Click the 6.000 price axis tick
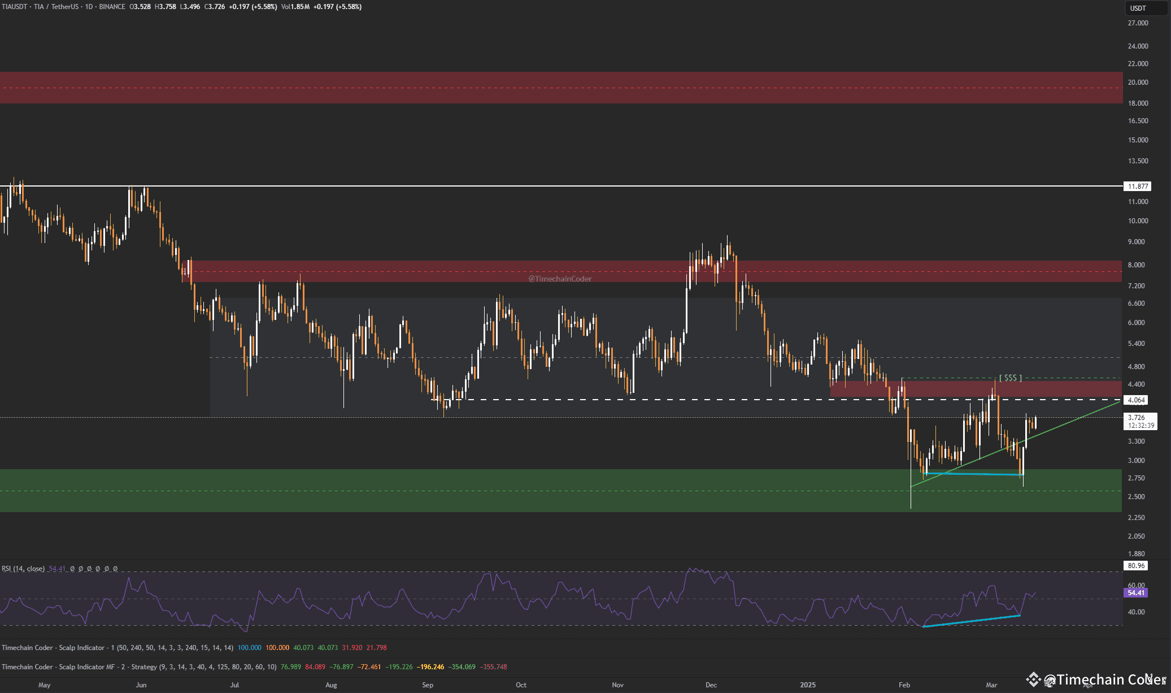This screenshot has width=1171, height=693. [1137, 323]
